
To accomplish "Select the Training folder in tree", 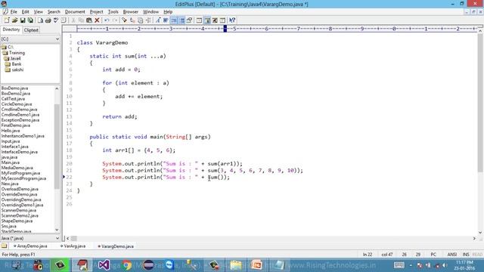I will point(14,53).
